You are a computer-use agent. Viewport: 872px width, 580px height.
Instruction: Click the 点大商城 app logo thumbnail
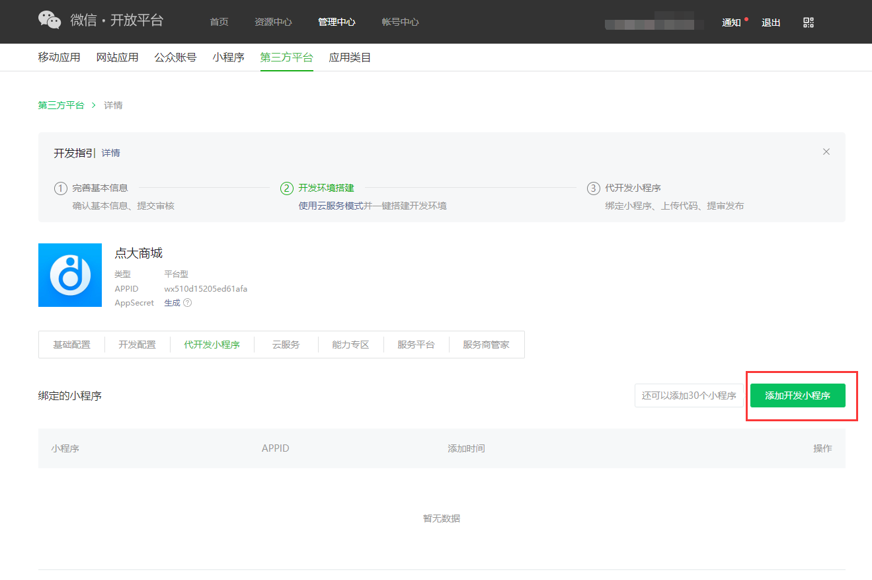click(70, 275)
